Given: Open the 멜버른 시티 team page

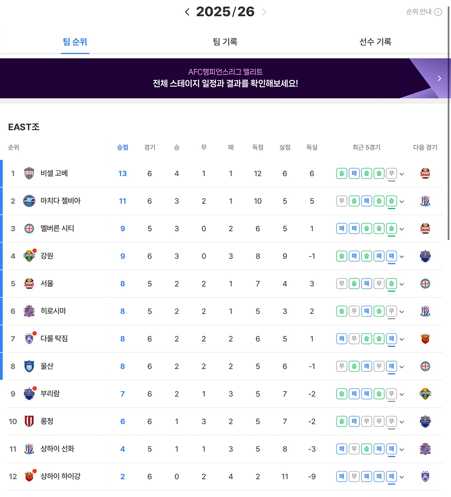Looking at the screenshot, I should coord(57,228).
